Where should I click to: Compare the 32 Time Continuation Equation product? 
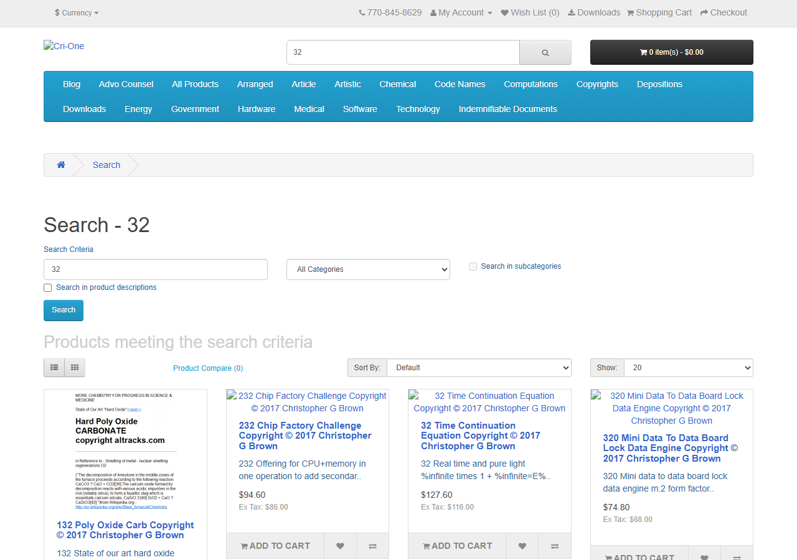(x=554, y=546)
